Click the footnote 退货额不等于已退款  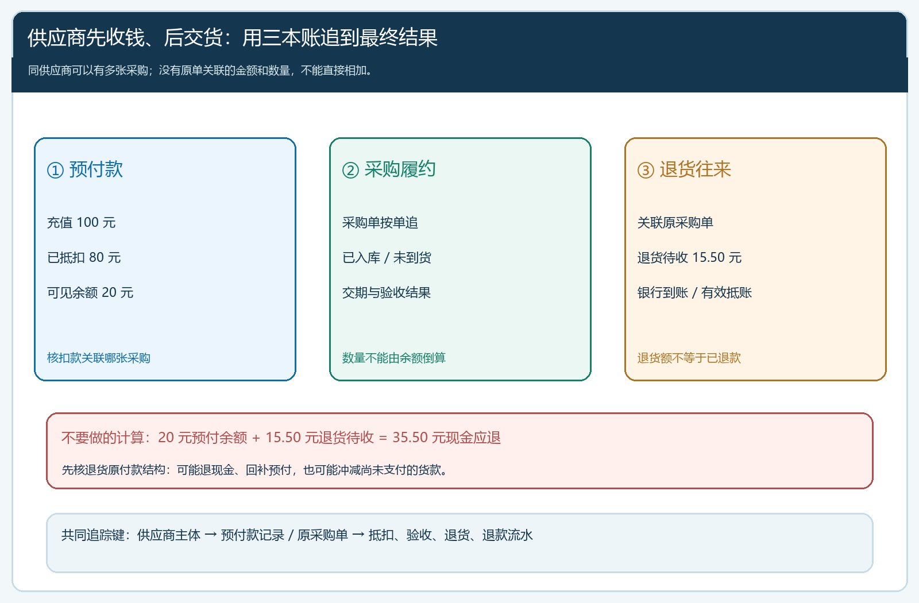point(689,358)
